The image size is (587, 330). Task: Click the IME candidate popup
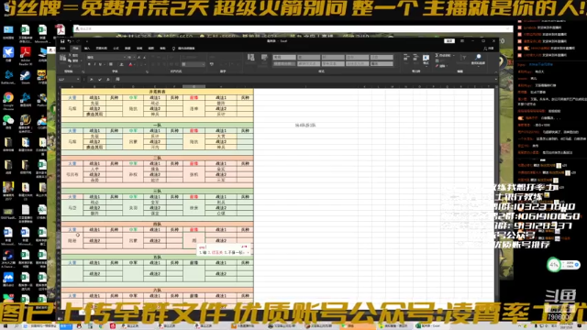[224, 250]
